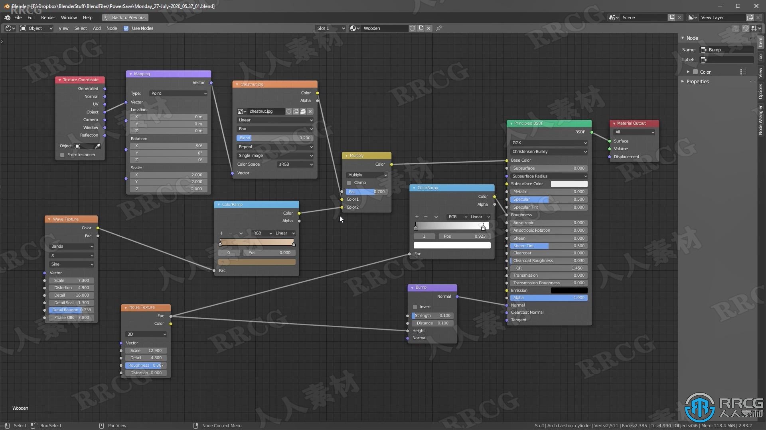The width and height of the screenshot is (766, 430).
Task: Adjust the Fac 0.700 slider in Multiply node
Action: click(x=367, y=192)
